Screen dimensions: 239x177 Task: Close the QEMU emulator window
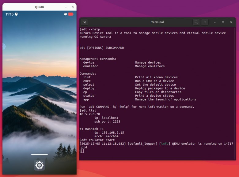73,7
